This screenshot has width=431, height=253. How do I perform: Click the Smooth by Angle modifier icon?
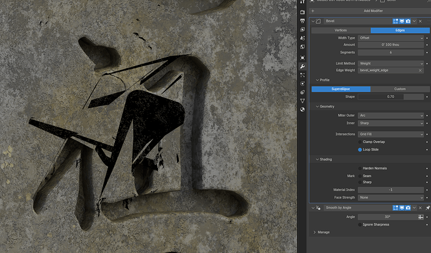click(x=319, y=208)
